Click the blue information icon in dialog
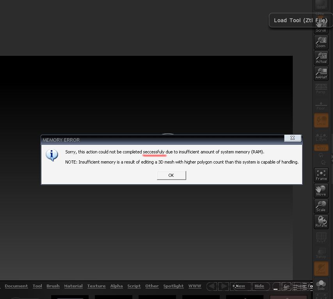Image resolution: width=333 pixels, height=299 pixels. [52, 155]
